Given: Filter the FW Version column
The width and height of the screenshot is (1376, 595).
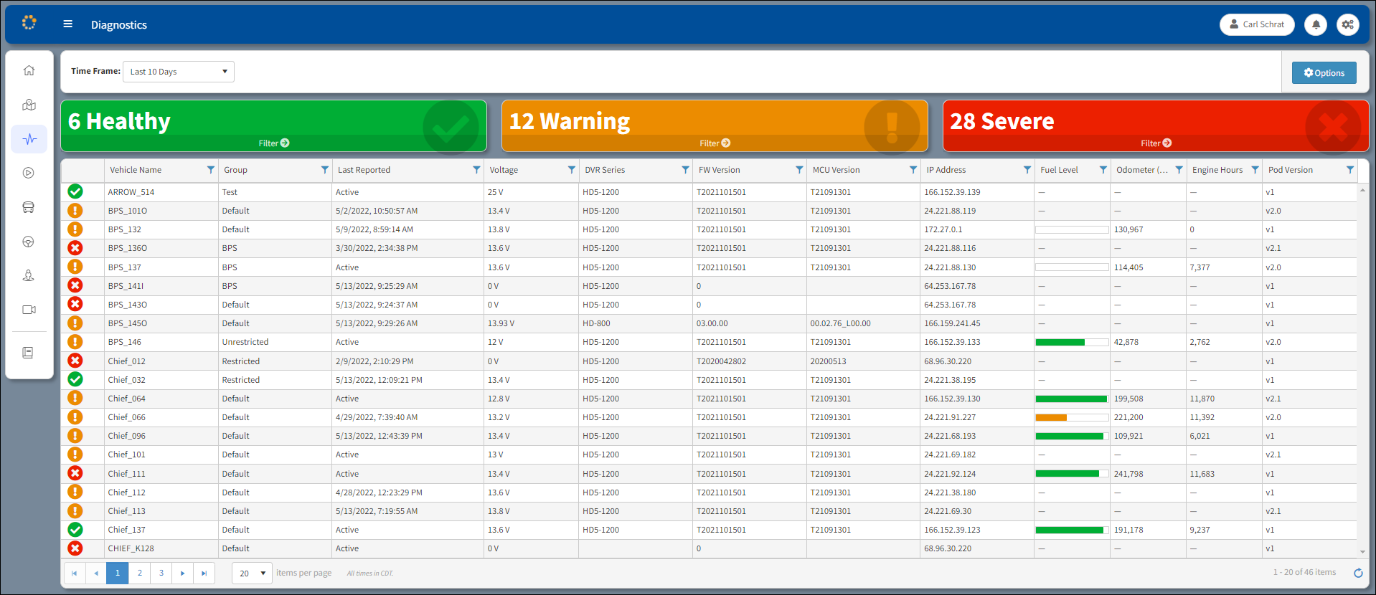Looking at the screenshot, I should click(x=799, y=170).
